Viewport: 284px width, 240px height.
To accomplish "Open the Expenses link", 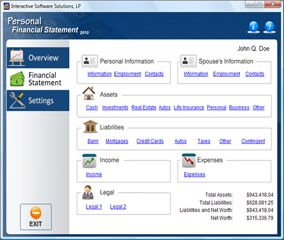I will 194,174.
